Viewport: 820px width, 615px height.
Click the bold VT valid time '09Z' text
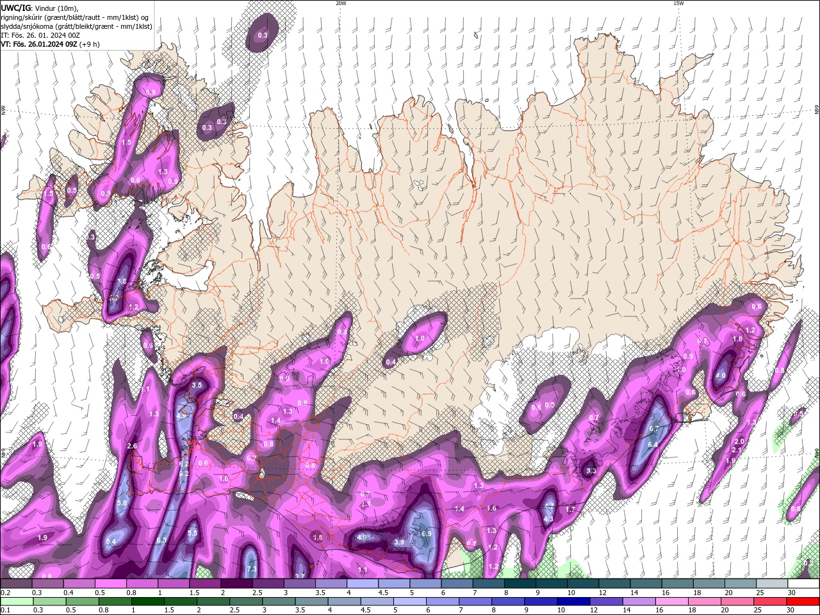point(70,44)
